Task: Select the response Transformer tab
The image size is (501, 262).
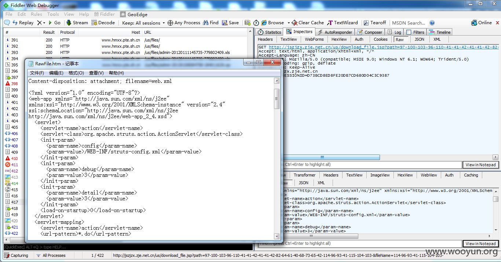Action: click(304, 175)
